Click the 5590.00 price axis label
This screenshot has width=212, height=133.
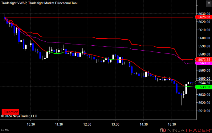click(x=204, y=46)
